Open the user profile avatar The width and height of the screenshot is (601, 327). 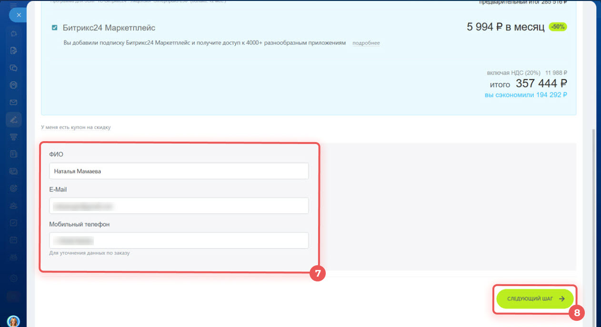13,321
